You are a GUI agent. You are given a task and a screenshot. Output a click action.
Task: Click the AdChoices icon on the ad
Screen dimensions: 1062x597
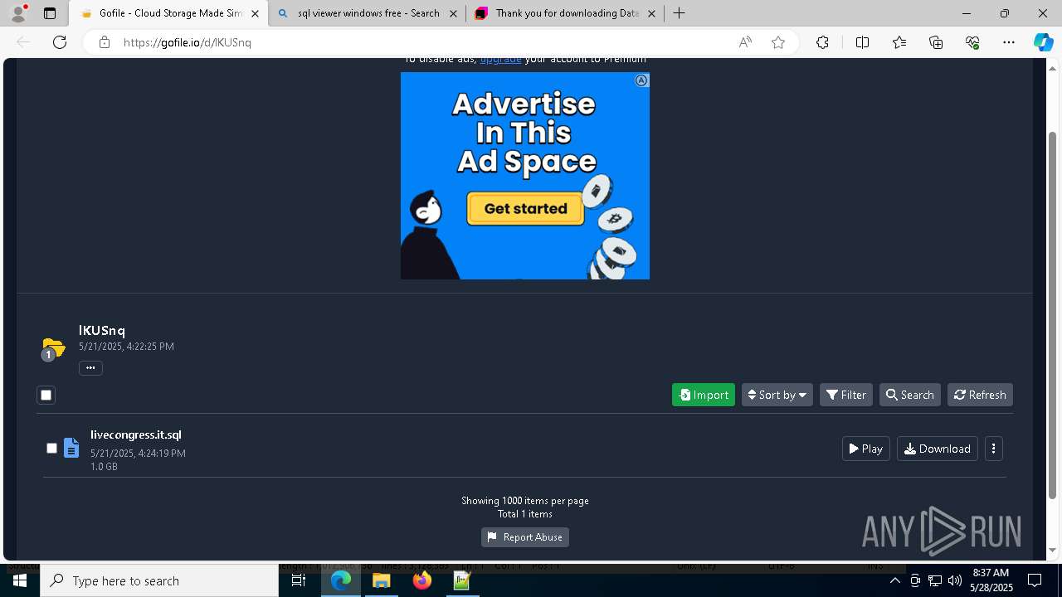tap(641, 80)
